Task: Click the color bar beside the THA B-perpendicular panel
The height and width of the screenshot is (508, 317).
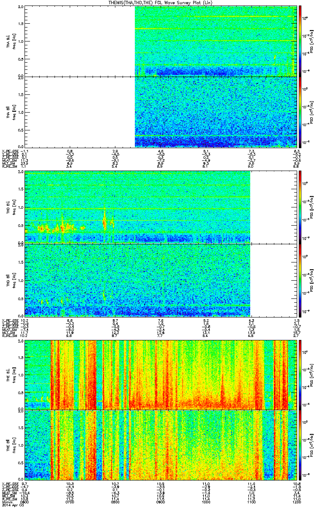Action: pyautogui.click(x=300, y=41)
